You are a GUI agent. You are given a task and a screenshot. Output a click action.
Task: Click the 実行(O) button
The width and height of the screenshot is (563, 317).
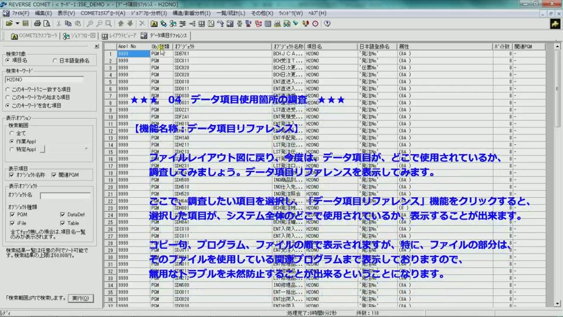pos(80,298)
